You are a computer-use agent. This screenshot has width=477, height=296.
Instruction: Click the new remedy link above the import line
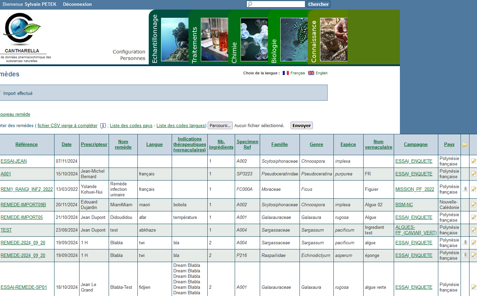pyautogui.click(x=14, y=114)
